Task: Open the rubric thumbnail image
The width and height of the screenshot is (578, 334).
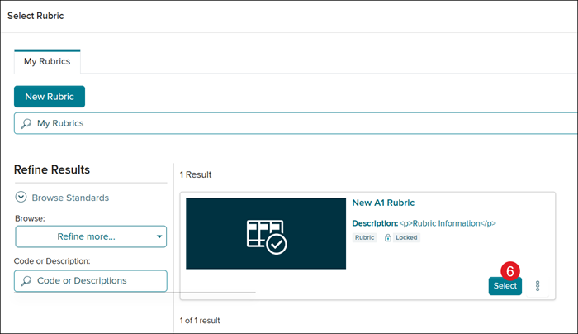Action: coord(266,233)
